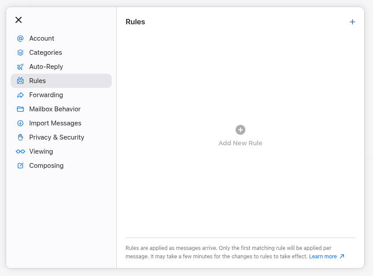Click the Forwarding arrow icon
The image size is (373, 276).
(x=20, y=95)
